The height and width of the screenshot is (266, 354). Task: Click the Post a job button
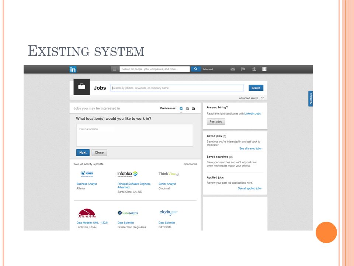[x=216, y=122]
